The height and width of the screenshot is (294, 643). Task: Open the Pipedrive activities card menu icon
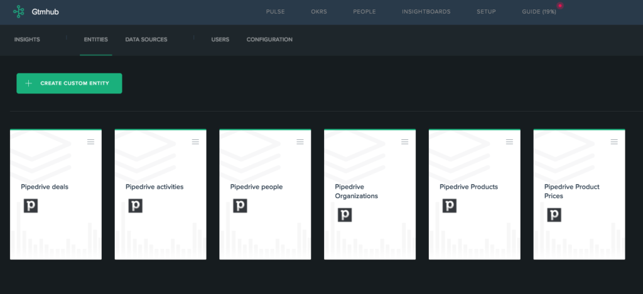[196, 142]
